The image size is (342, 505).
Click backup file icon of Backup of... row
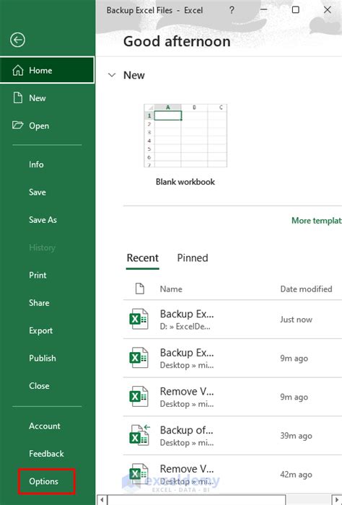coord(139,435)
